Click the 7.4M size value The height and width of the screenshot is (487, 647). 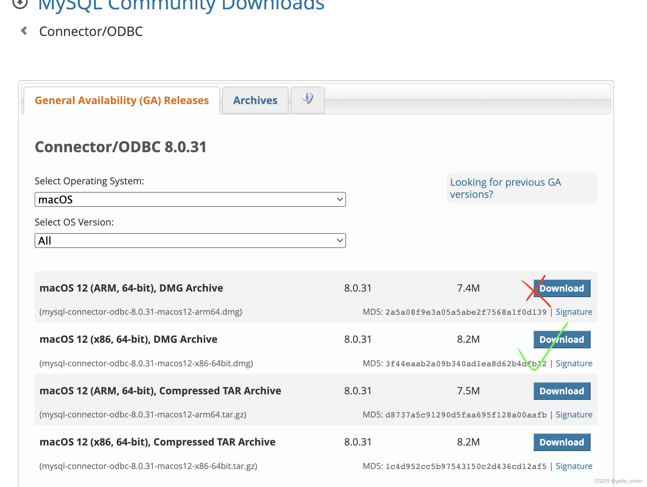pos(468,288)
